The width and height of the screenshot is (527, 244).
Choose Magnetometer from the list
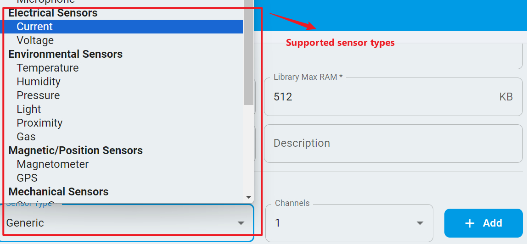53,164
